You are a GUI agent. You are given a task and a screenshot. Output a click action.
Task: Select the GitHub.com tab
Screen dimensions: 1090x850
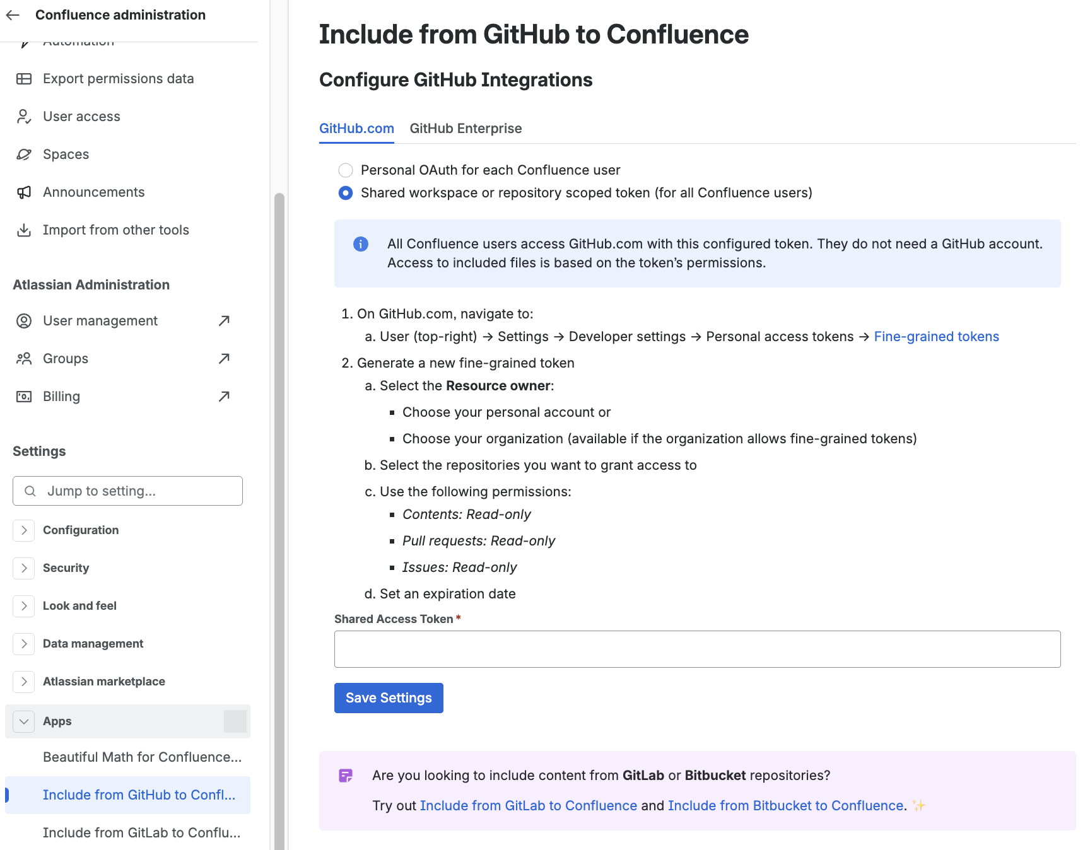point(356,128)
